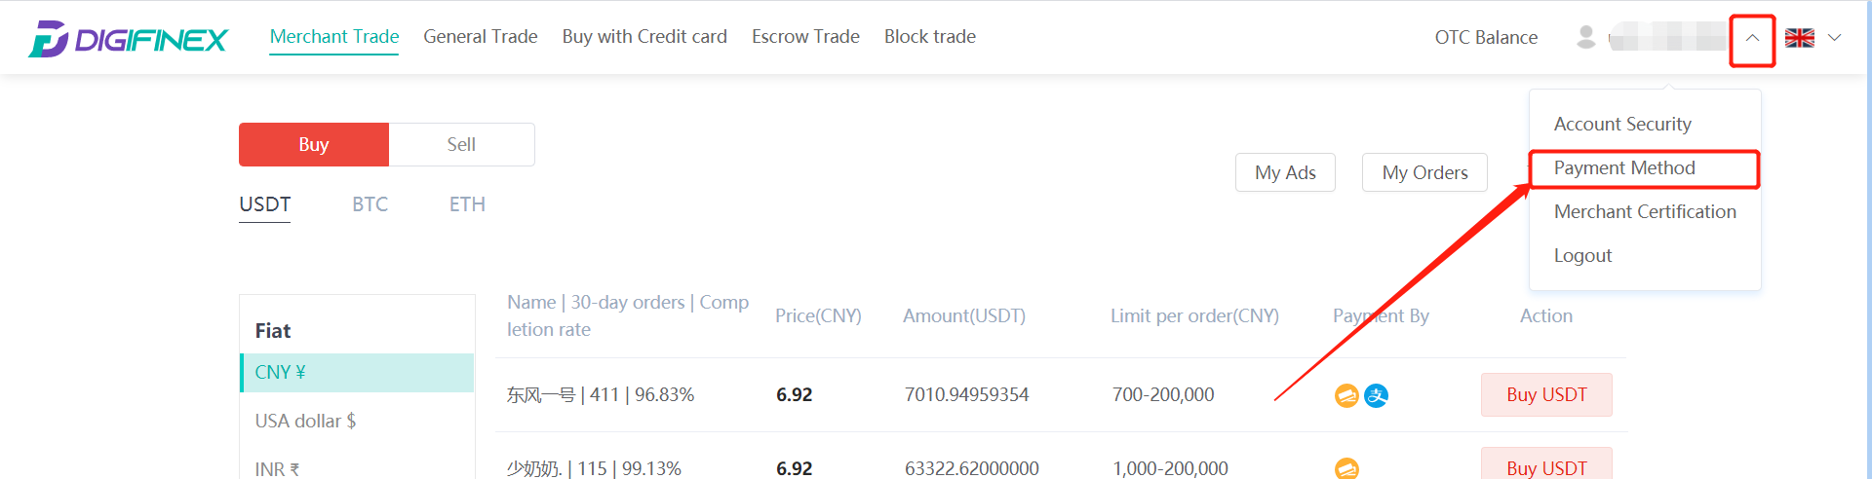The image size is (1872, 479).
Task: Click the user avatar icon
Action: click(1586, 37)
